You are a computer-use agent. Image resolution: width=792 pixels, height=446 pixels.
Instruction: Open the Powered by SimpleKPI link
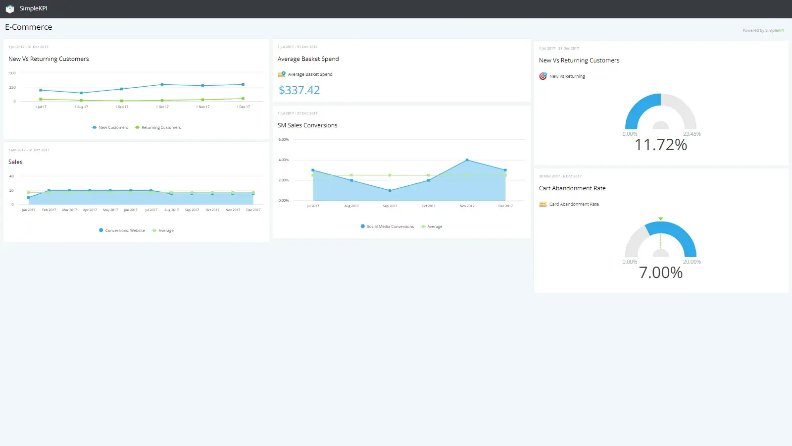tap(763, 30)
